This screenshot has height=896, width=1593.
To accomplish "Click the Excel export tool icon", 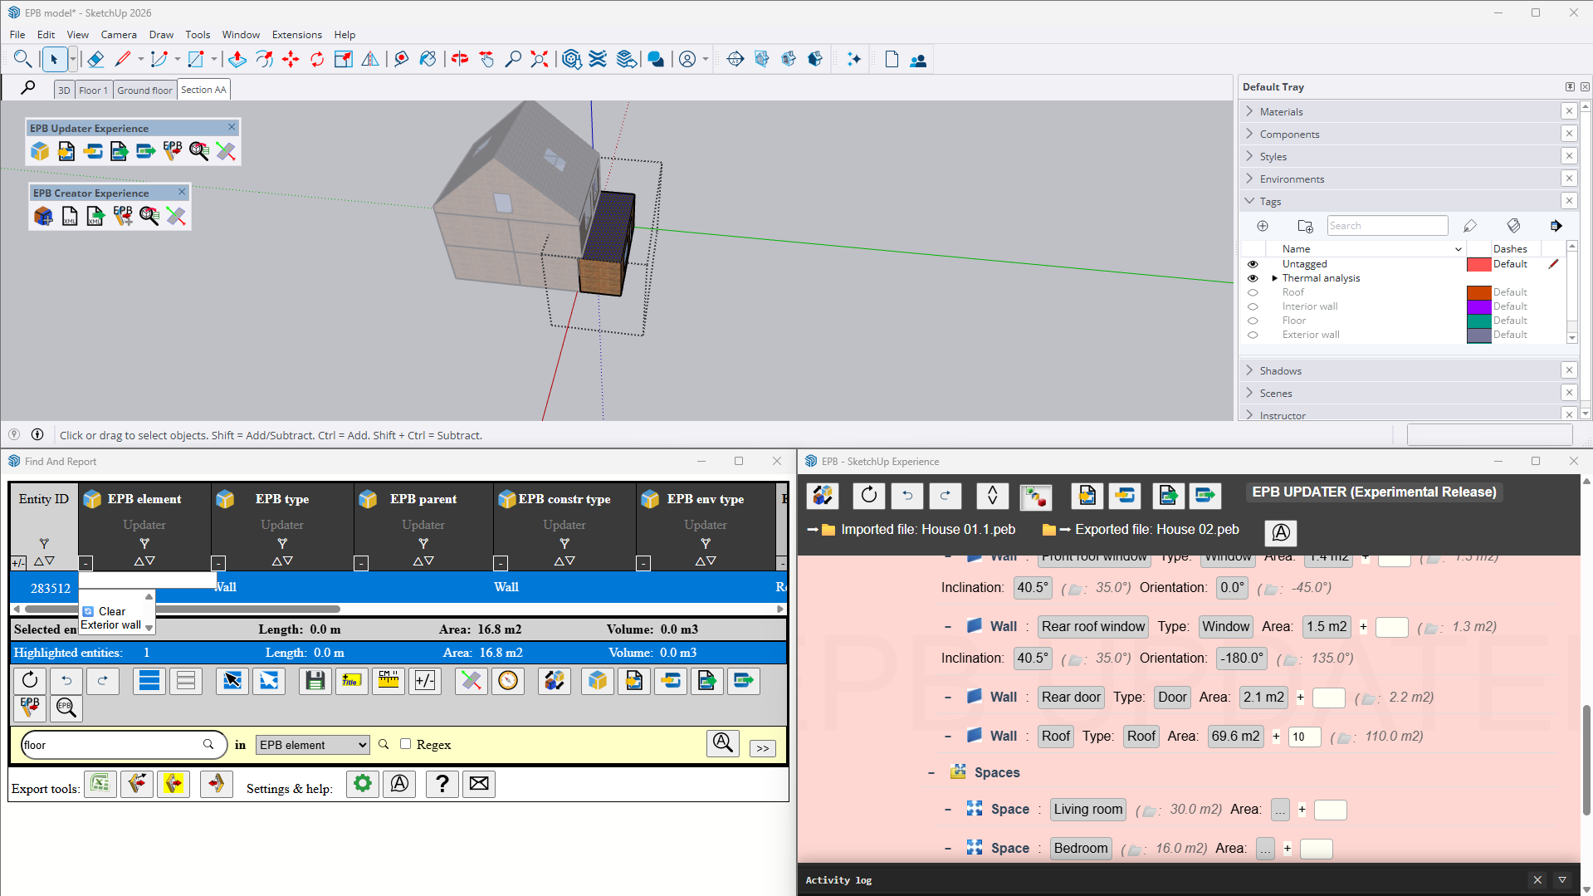I will [100, 783].
